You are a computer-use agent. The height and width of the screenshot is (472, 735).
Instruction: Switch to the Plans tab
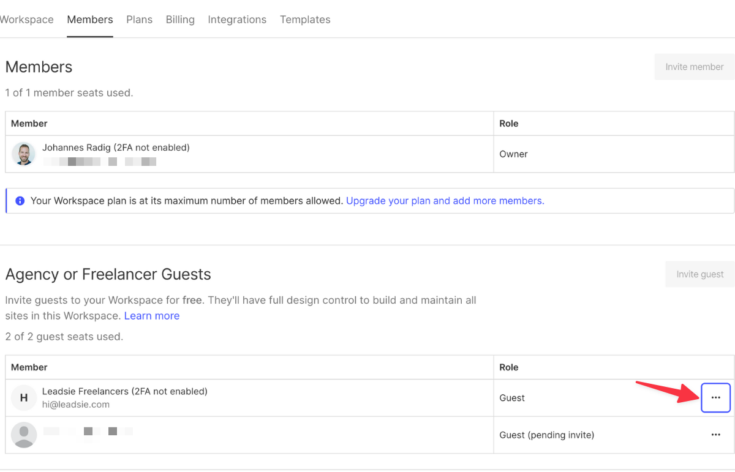click(x=139, y=19)
